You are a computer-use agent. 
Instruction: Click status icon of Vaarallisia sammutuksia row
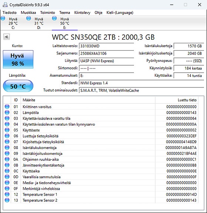coord(7,177)
